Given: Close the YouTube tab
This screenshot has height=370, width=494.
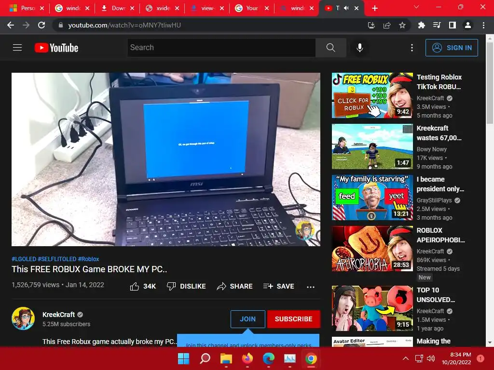Looking at the screenshot, I should click(357, 8).
